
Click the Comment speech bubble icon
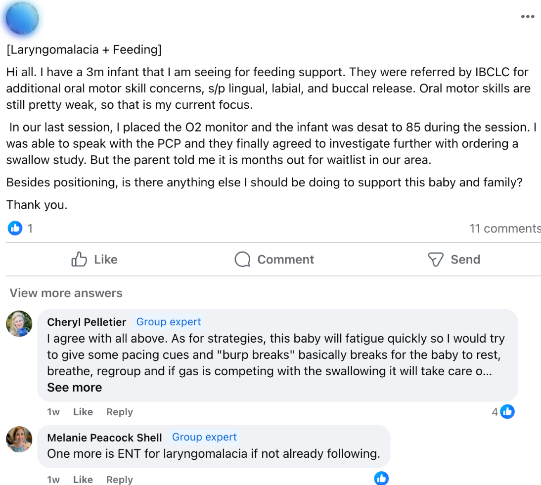[x=242, y=260]
